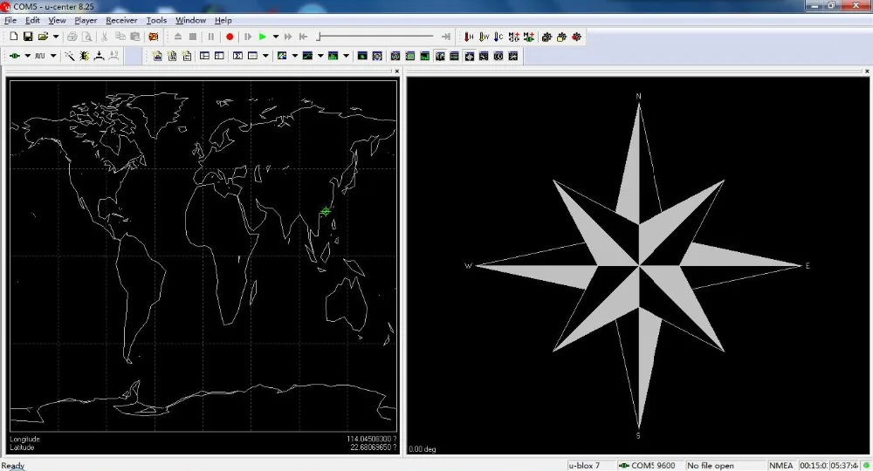This screenshot has width=873, height=471.
Task: Create a new file with New icon
Action: pos(13,37)
